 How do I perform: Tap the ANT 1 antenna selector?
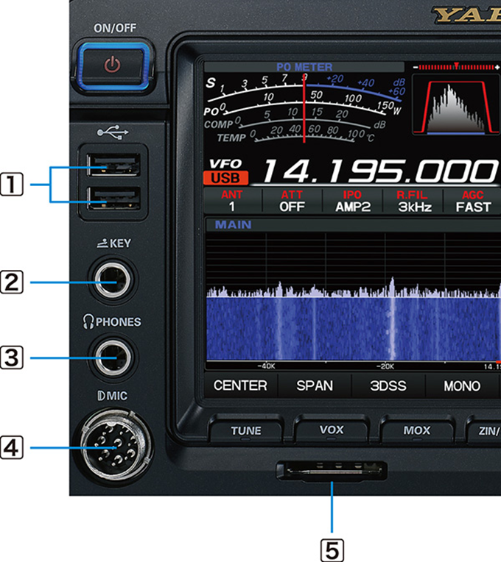(232, 201)
